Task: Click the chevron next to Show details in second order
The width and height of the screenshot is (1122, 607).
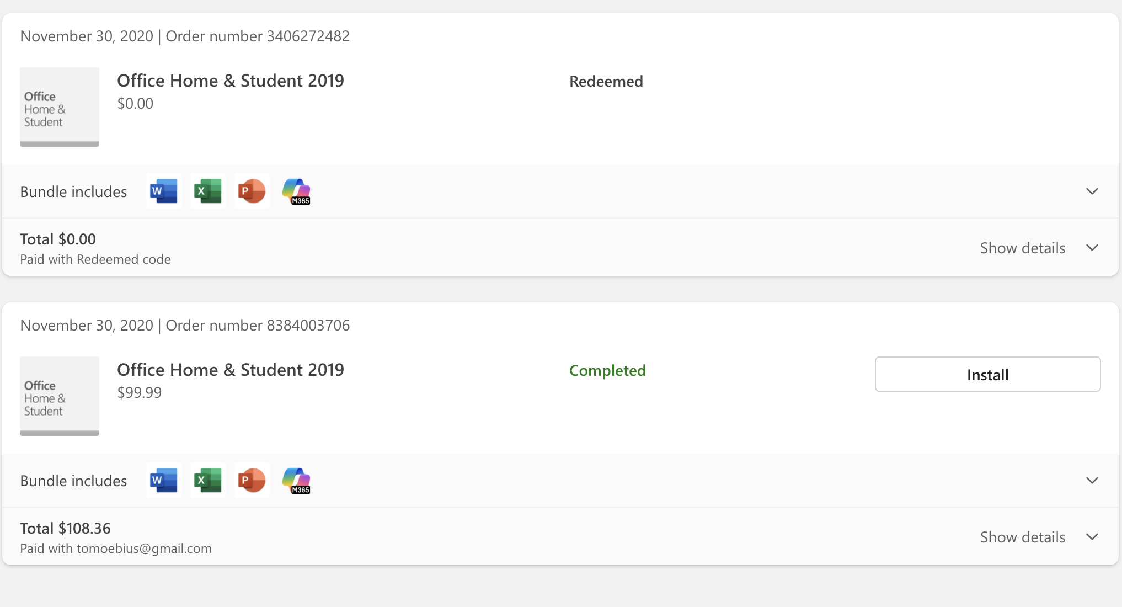Action: (1092, 537)
